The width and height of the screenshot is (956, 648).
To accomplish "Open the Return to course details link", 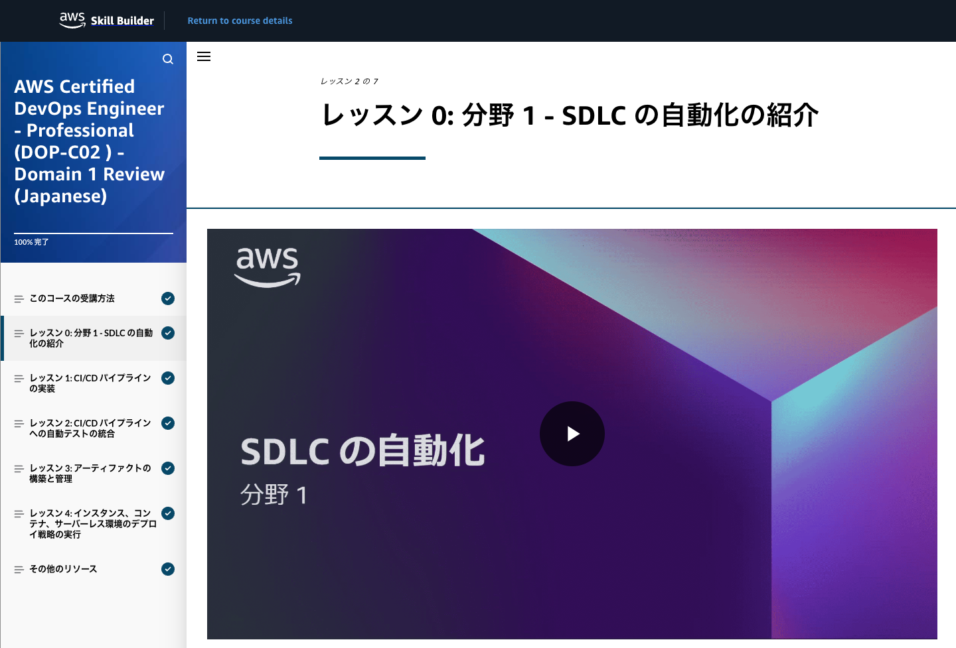I will [x=240, y=21].
